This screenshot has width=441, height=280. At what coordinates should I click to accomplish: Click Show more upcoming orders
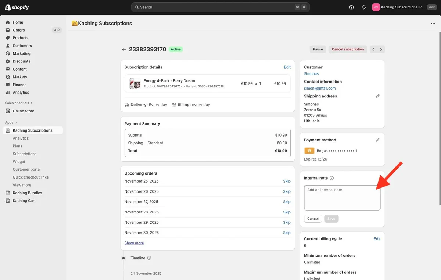pyautogui.click(x=134, y=243)
